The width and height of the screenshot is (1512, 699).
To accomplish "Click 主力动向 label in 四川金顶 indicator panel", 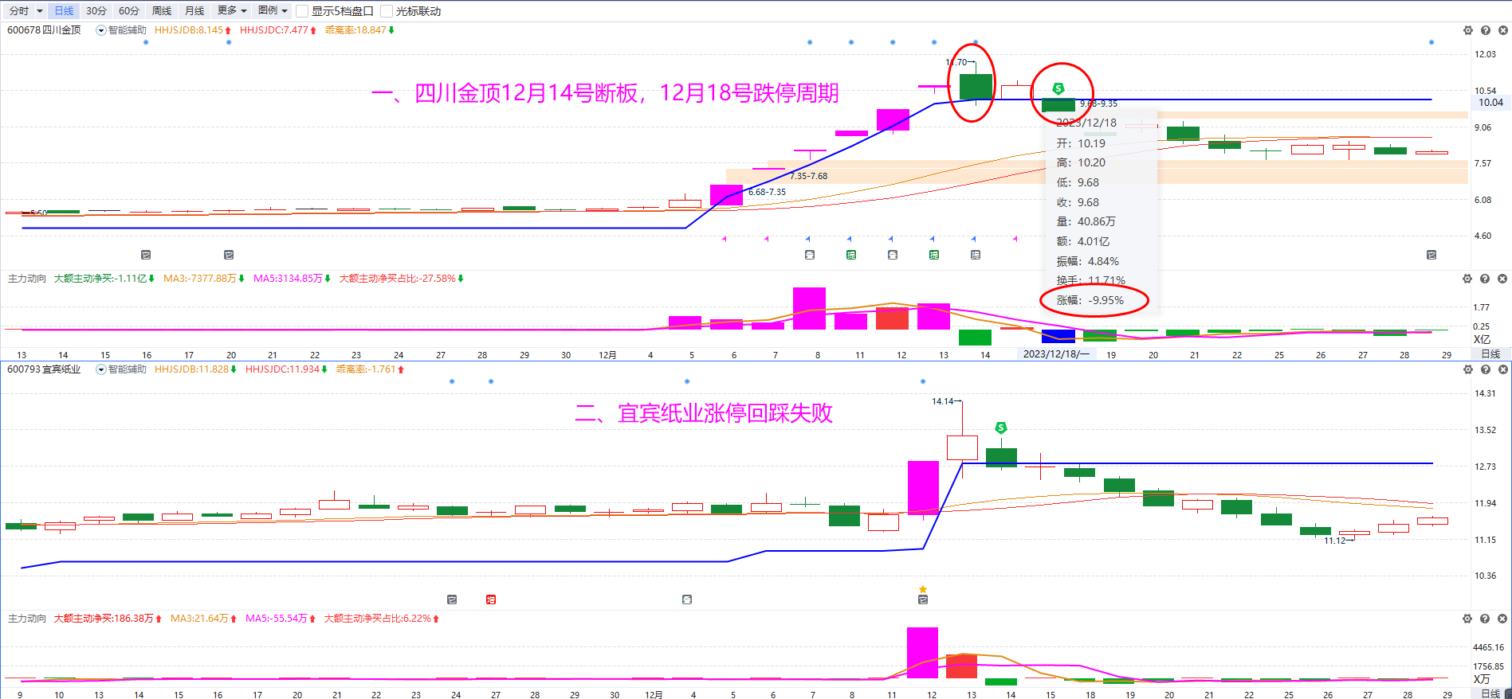I will point(27,279).
